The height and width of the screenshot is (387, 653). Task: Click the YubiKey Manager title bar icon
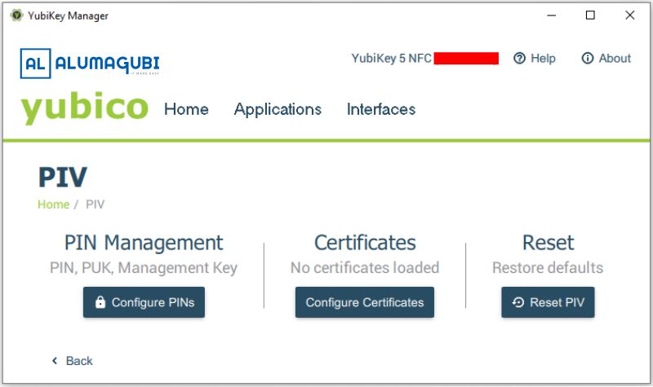(16, 15)
